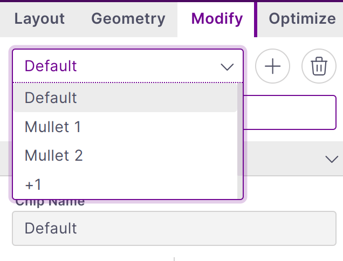Viewport: 343px width, 261px height.
Task: Collapse the chip selector using its chevron
Action: tap(227, 67)
